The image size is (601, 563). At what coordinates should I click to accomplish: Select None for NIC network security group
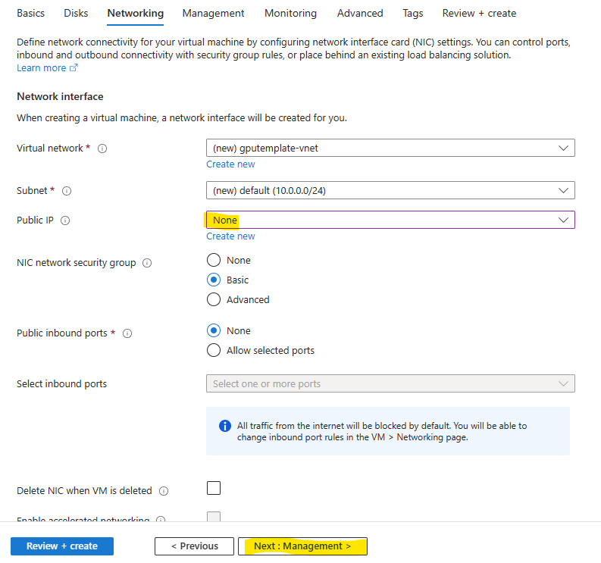click(x=214, y=260)
